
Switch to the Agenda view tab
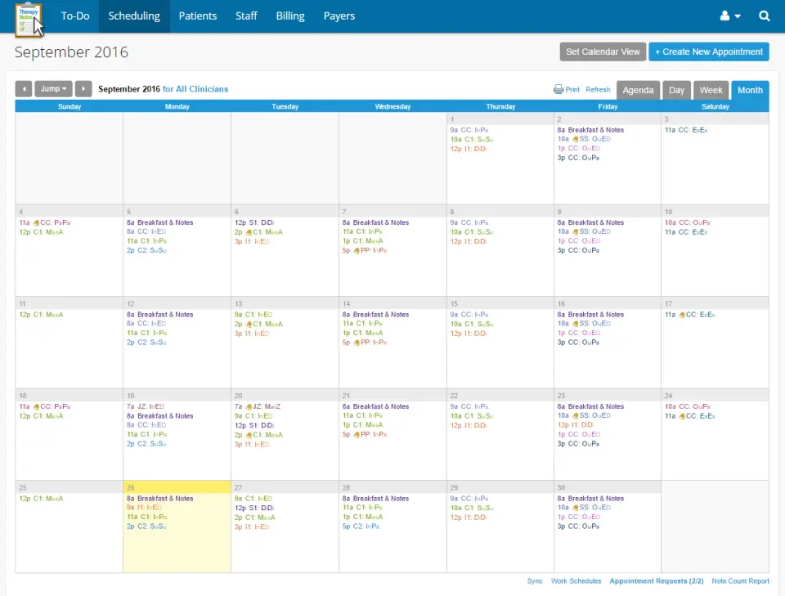click(x=638, y=90)
